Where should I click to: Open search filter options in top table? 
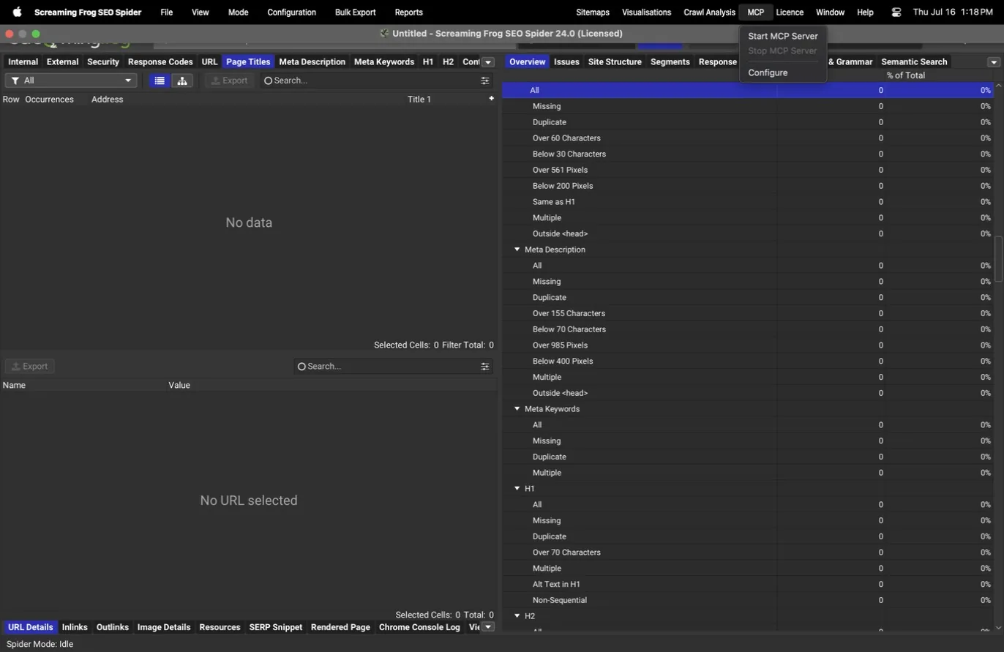pos(485,80)
